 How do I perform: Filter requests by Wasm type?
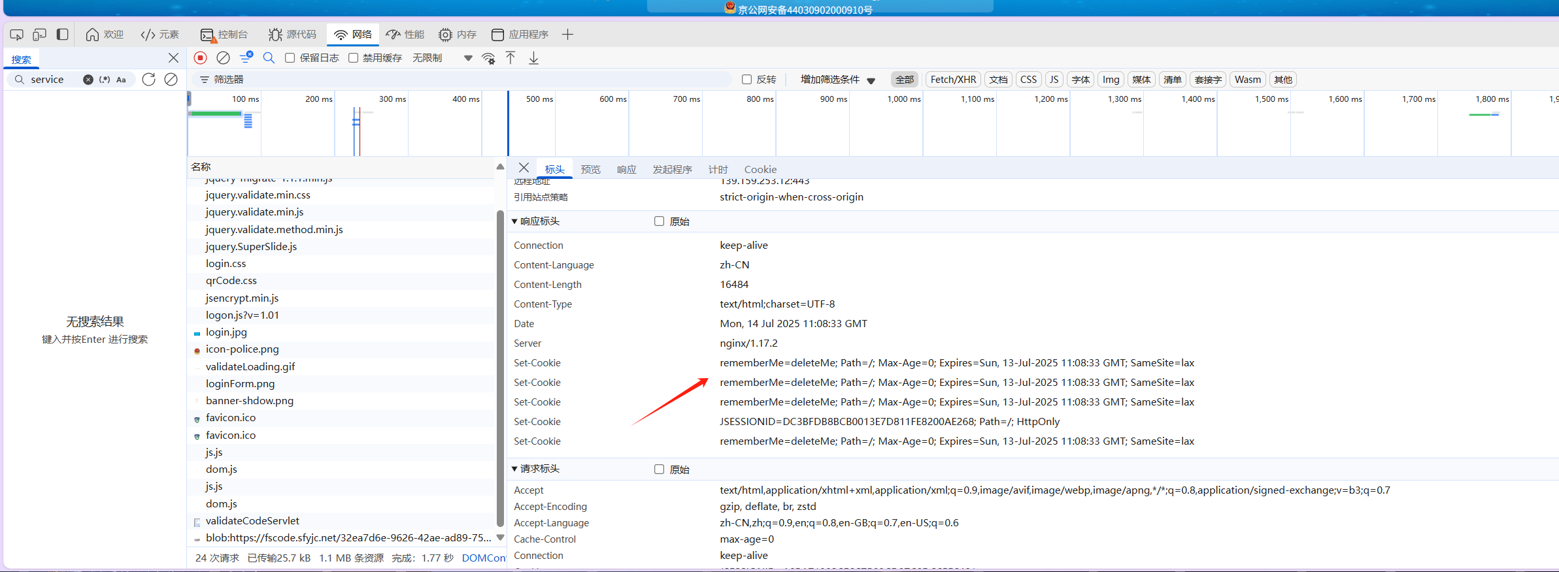pyautogui.click(x=1247, y=80)
